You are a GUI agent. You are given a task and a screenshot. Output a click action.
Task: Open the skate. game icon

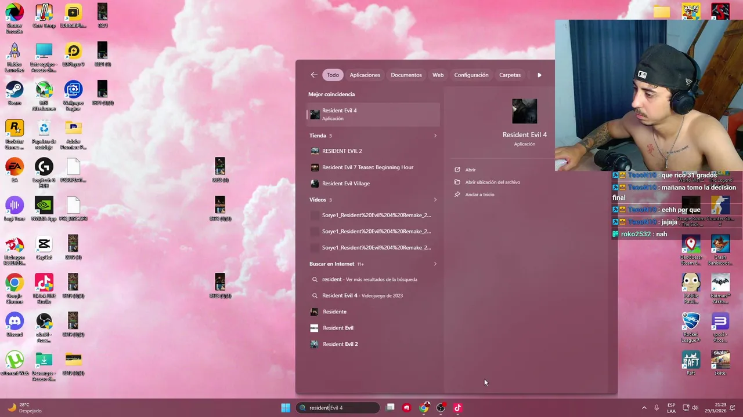point(720,364)
